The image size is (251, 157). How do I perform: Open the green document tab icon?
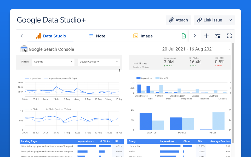coord(184,36)
